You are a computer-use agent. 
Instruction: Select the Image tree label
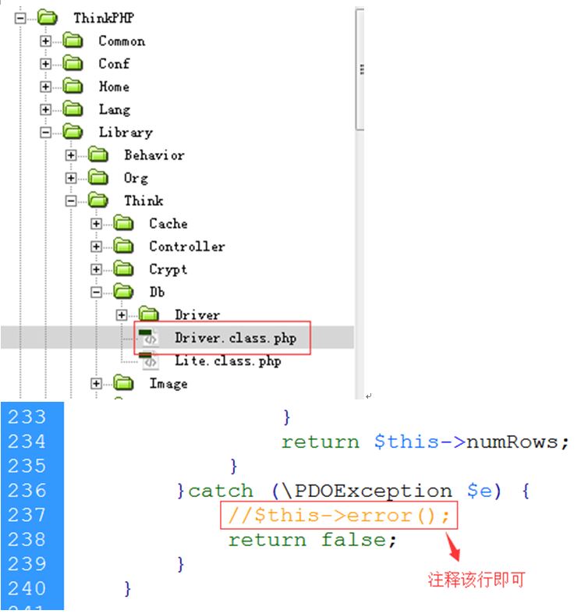point(168,384)
